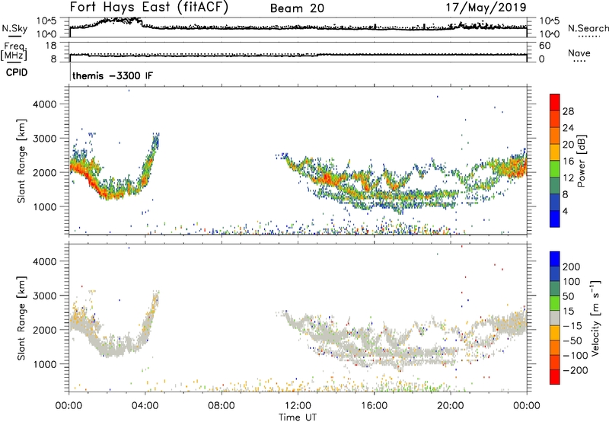Image resolution: width=609 pixels, height=422 pixels.
Task: Click the '12' tick on Power colorbar
Action: 568,178
